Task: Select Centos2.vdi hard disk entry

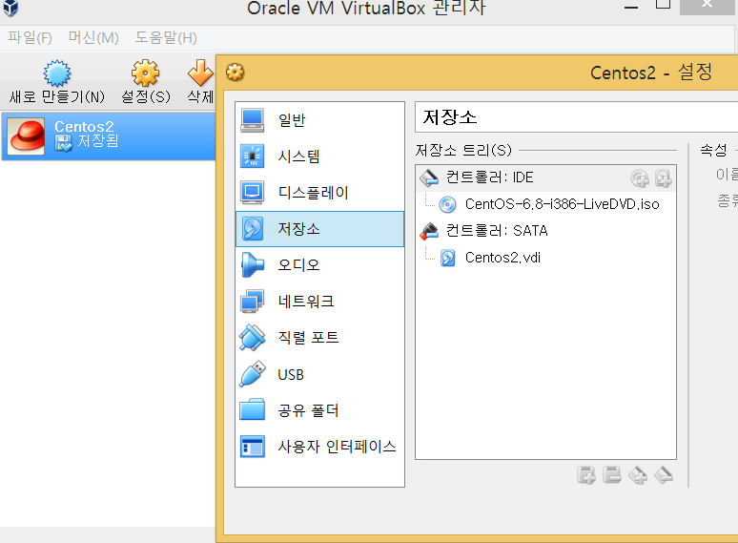Action: (x=546, y=258)
